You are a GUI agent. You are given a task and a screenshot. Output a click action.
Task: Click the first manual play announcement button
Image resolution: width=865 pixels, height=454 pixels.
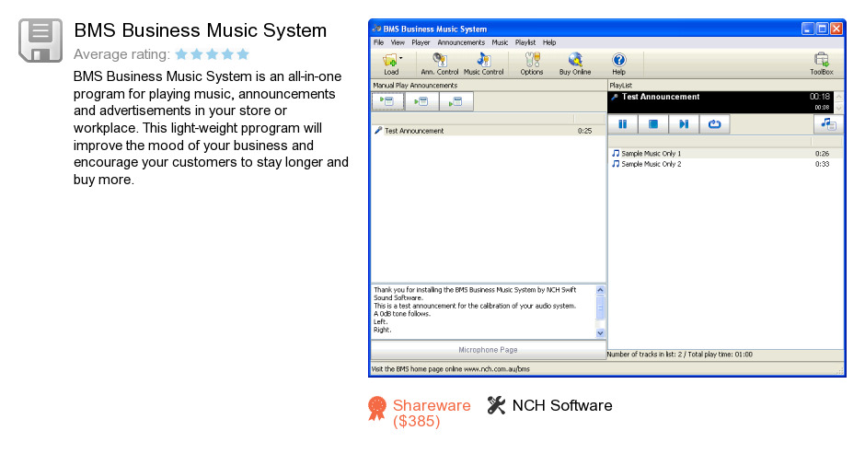[387, 101]
